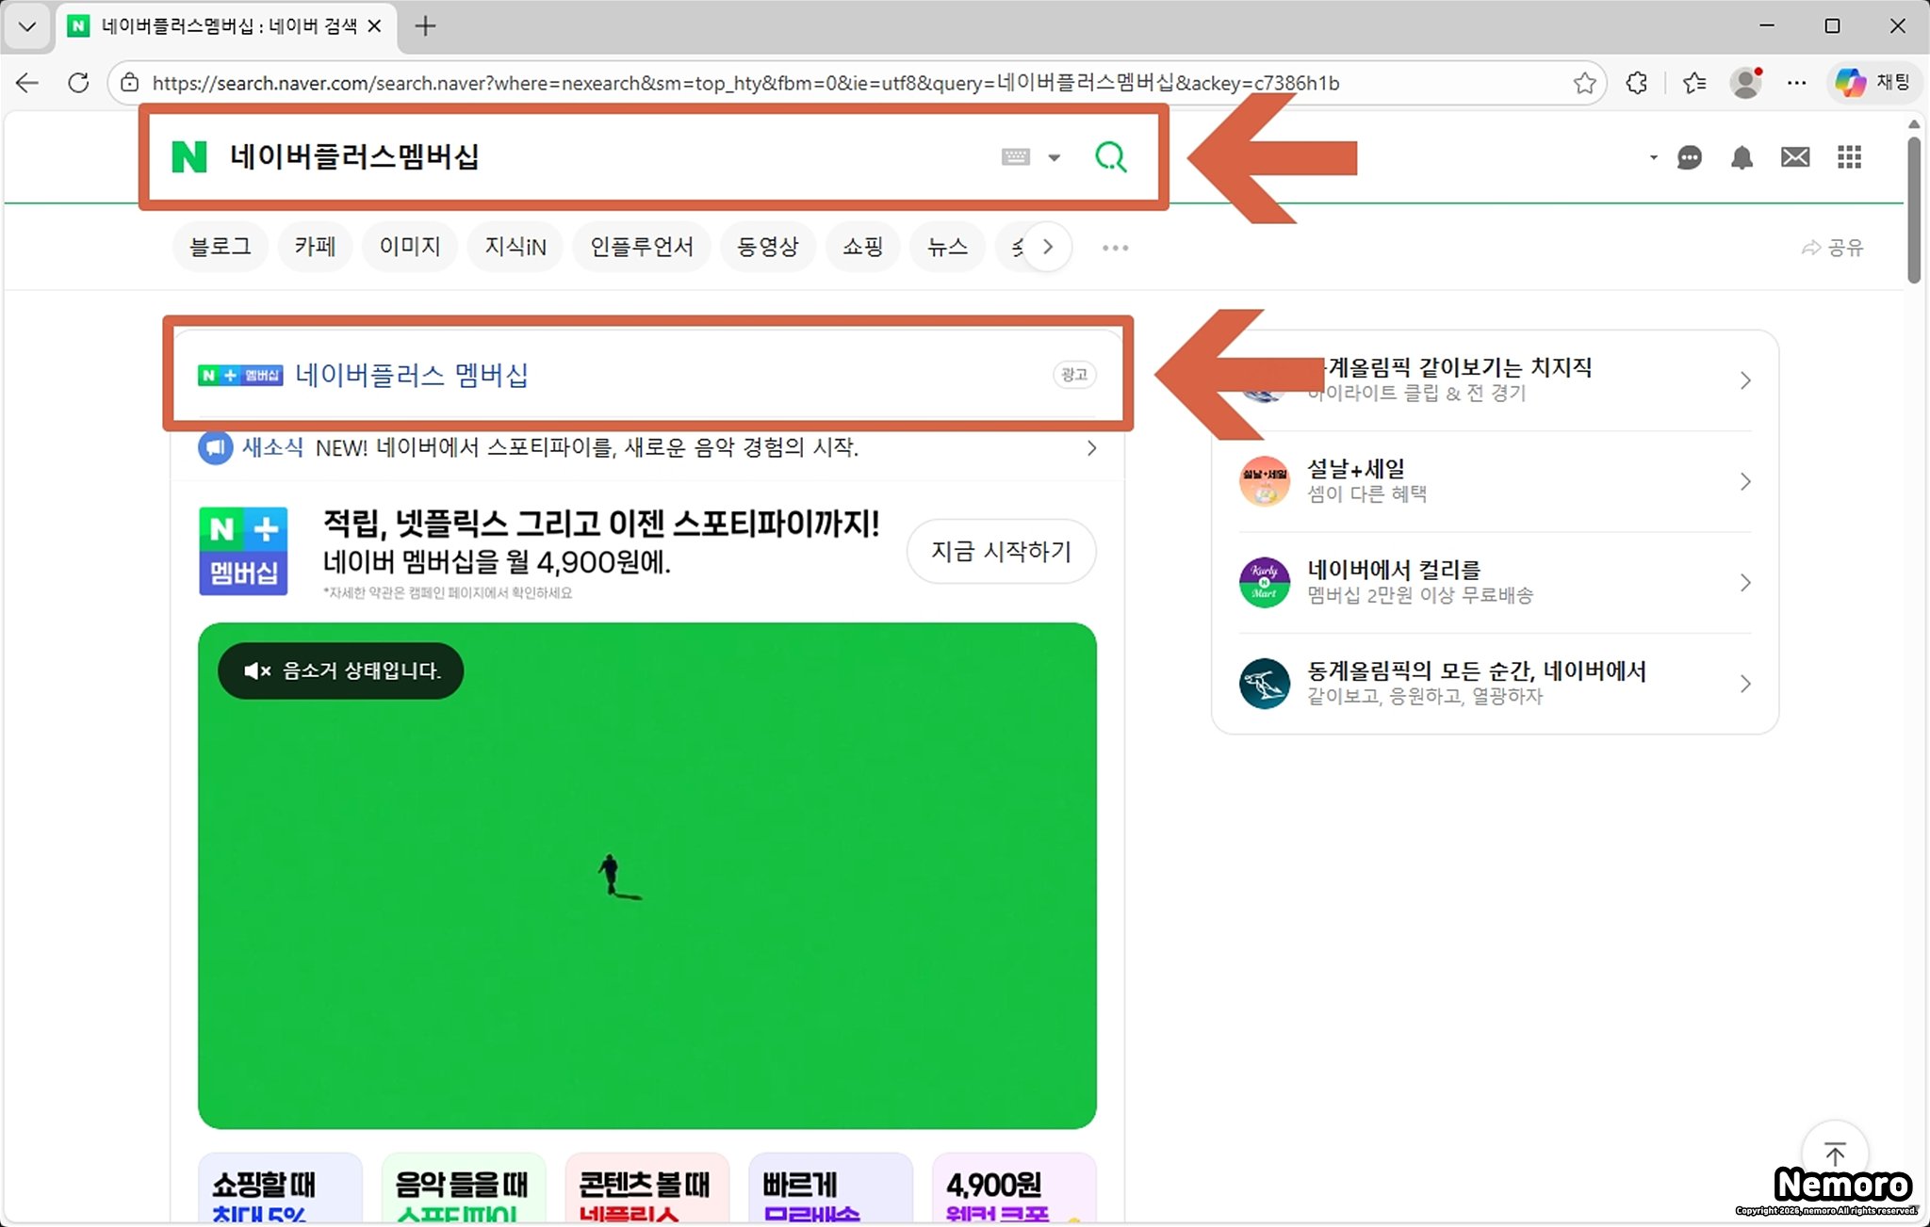Open the Naver virtual keyboard icon
This screenshot has width=1930, height=1227.
pyautogui.click(x=1015, y=156)
